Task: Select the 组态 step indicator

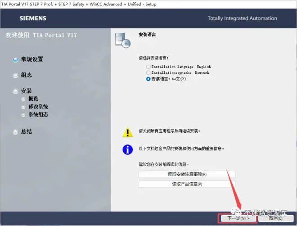Action: tap(15, 75)
